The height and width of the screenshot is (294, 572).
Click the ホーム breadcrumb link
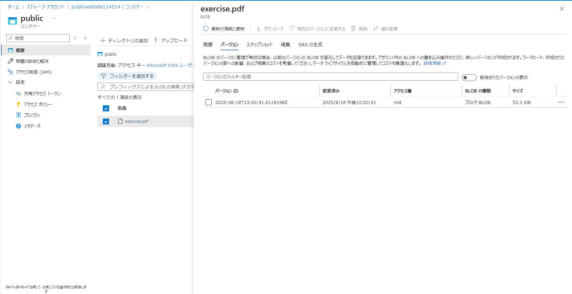click(x=14, y=7)
